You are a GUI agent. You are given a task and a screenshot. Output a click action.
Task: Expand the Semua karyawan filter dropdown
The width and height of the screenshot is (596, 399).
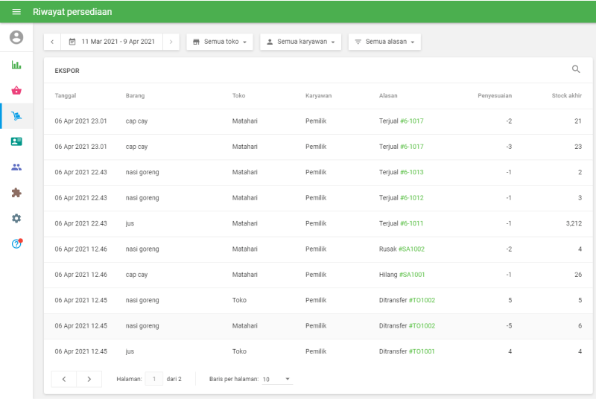300,42
